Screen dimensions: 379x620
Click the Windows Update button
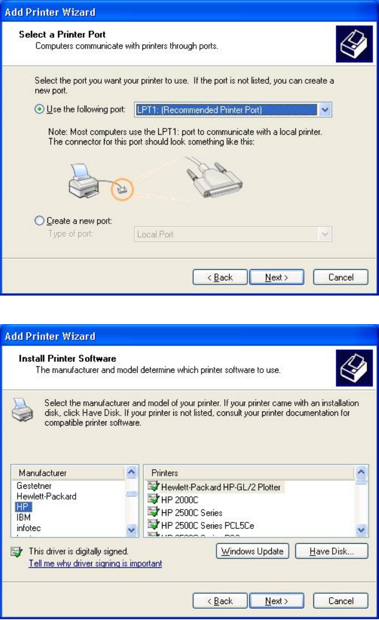pyautogui.click(x=253, y=551)
